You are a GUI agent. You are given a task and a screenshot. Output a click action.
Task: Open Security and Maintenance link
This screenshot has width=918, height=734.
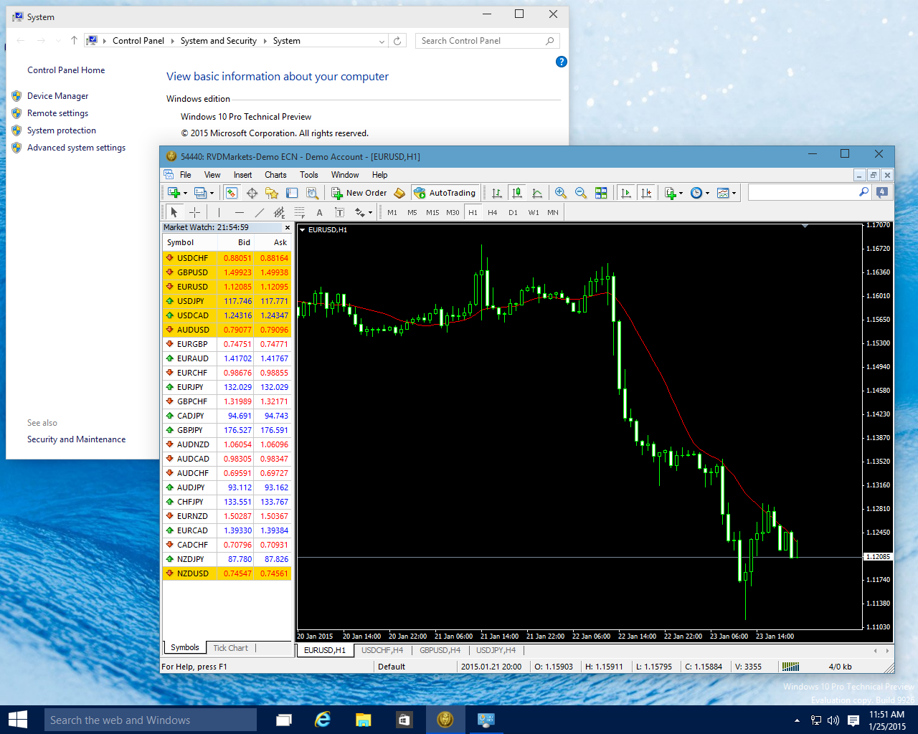(77, 439)
